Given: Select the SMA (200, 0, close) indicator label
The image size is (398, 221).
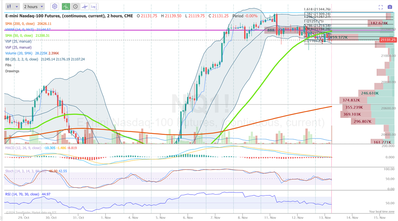Looking at the screenshot, I should click(x=20, y=24).
